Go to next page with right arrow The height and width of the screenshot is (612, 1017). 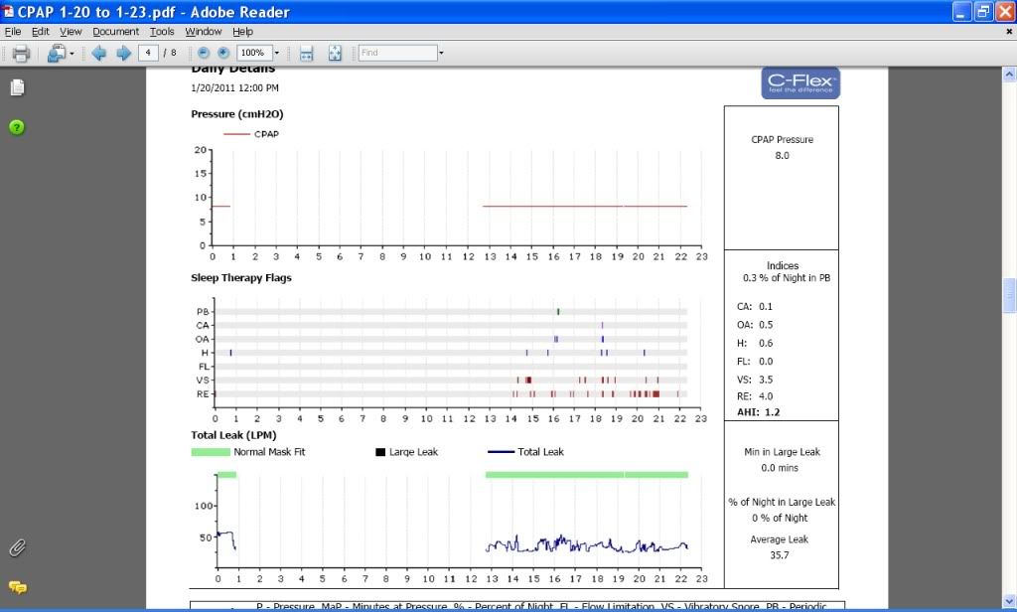tap(123, 53)
